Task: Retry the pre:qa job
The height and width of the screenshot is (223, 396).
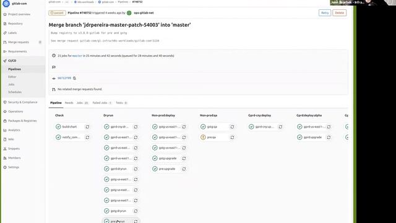Action: pyautogui.click(x=232, y=138)
